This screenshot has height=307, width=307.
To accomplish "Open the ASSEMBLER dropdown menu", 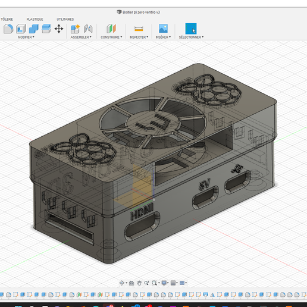I will coord(81,37).
